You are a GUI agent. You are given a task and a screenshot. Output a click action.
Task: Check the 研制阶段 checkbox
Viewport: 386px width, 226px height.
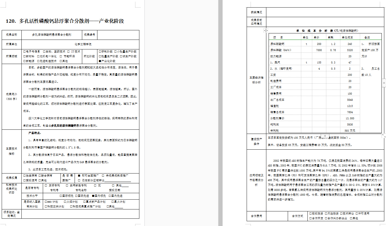pos(100,52)
